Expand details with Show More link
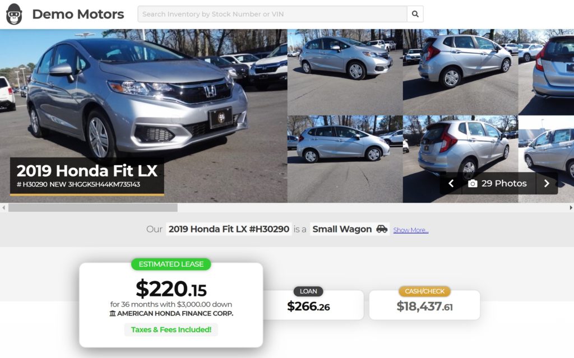Image resolution: width=574 pixels, height=358 pixels. pos(411,230)
